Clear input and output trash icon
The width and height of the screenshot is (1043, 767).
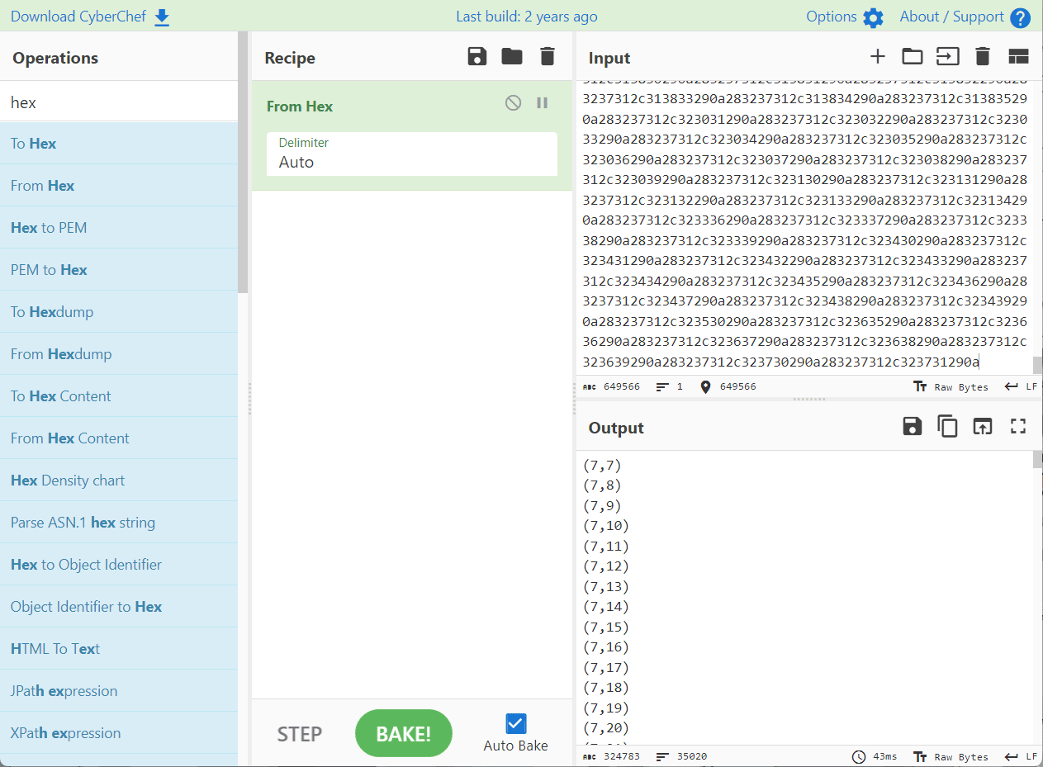(982, 57)
